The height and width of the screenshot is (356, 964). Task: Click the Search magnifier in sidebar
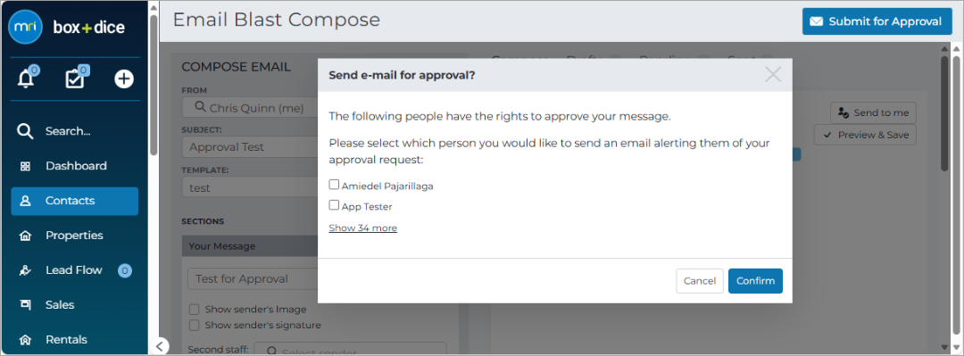pyautogui.click(x=25, y=131)
